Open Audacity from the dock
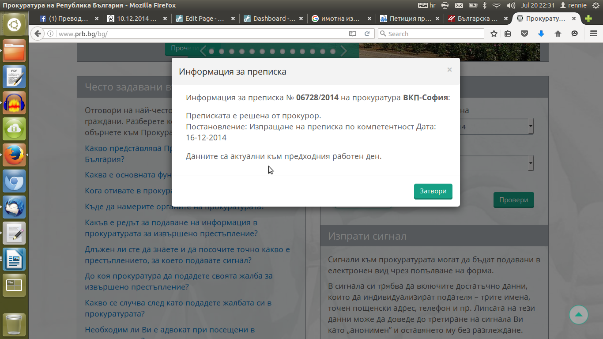Viewport: 603px width, 339px height. tap(14, 103)
